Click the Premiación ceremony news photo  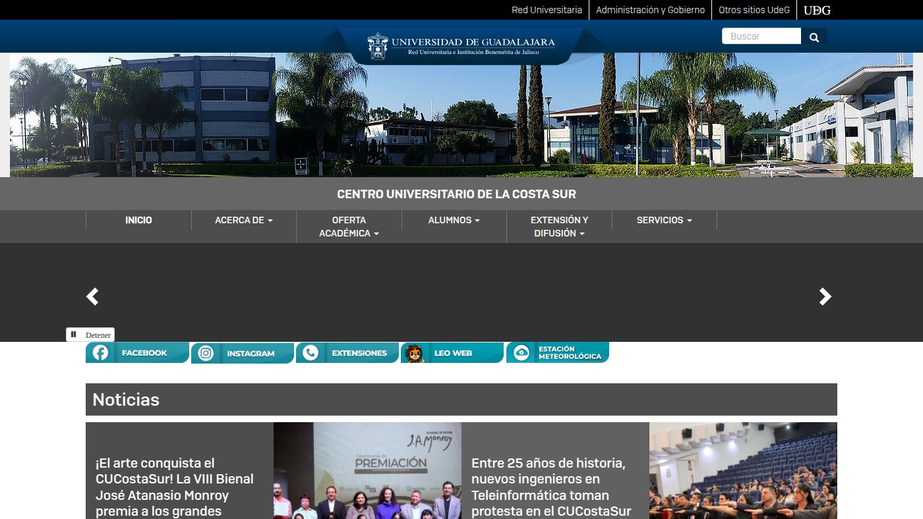(x=367, y=470)
